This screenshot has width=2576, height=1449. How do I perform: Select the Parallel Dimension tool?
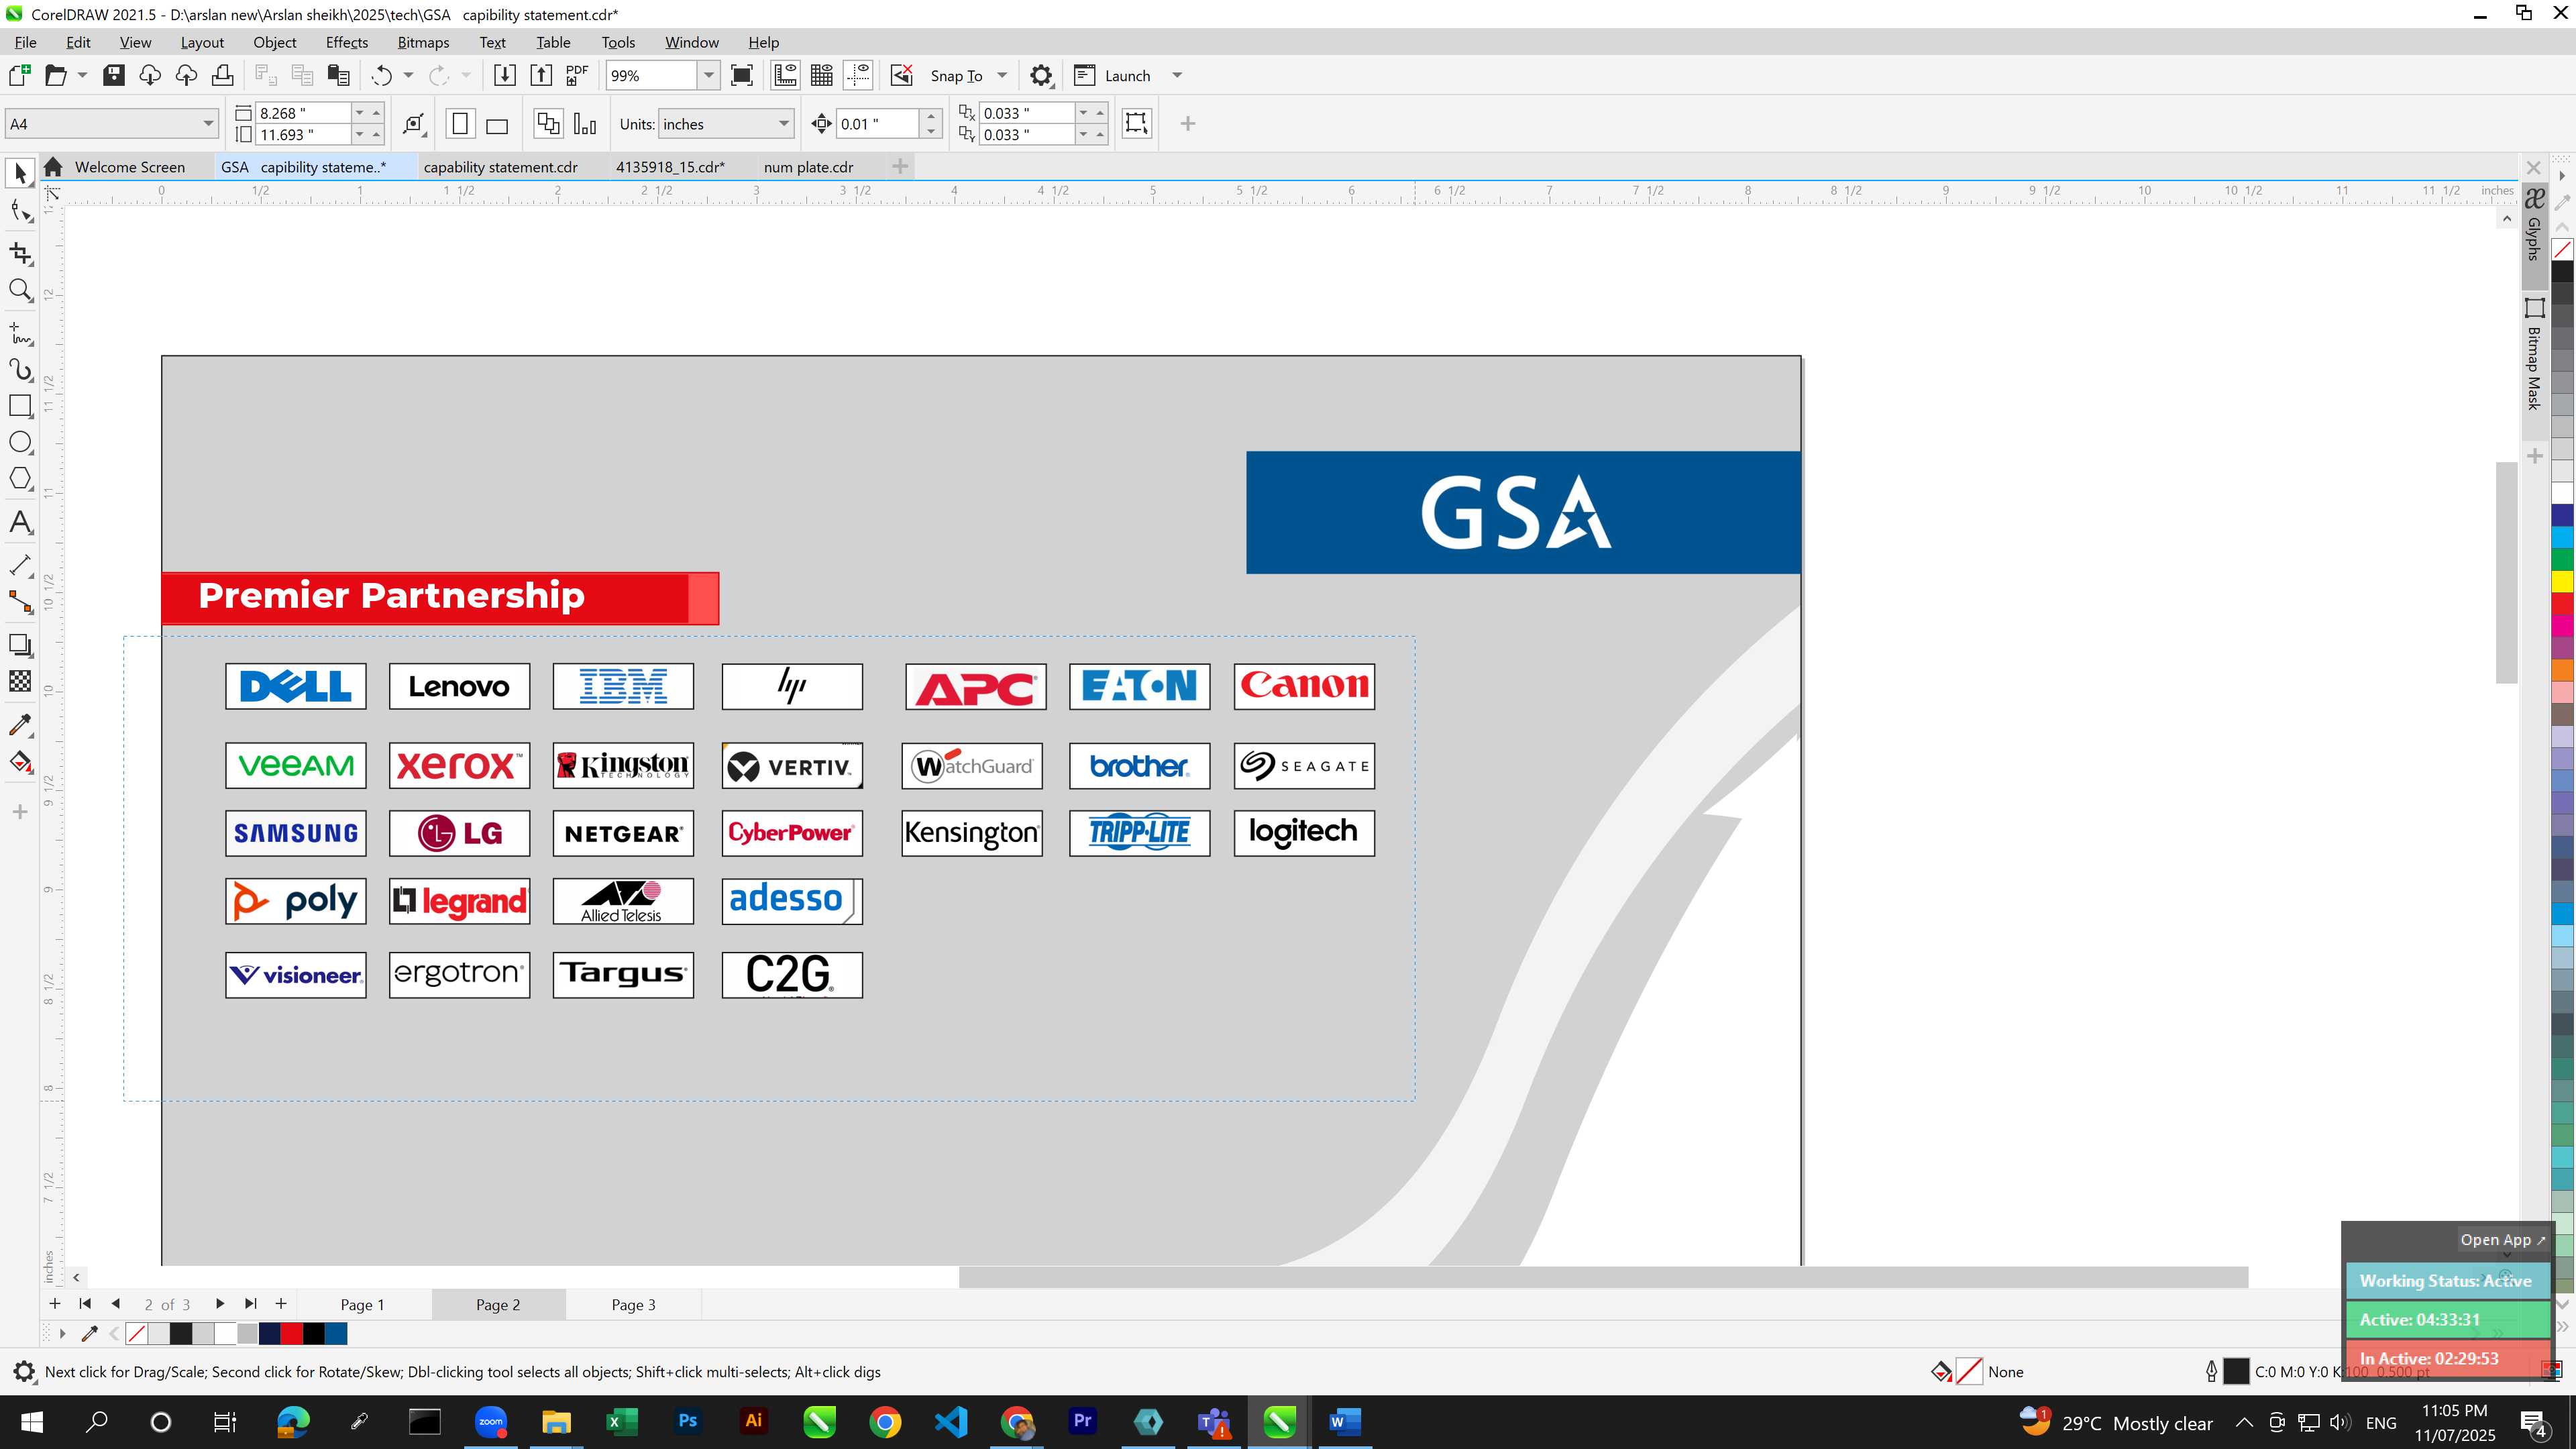20,565
